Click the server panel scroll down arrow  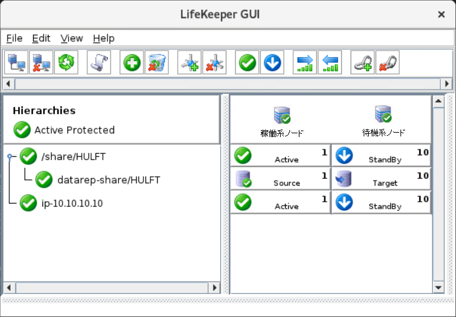(439, 288)
